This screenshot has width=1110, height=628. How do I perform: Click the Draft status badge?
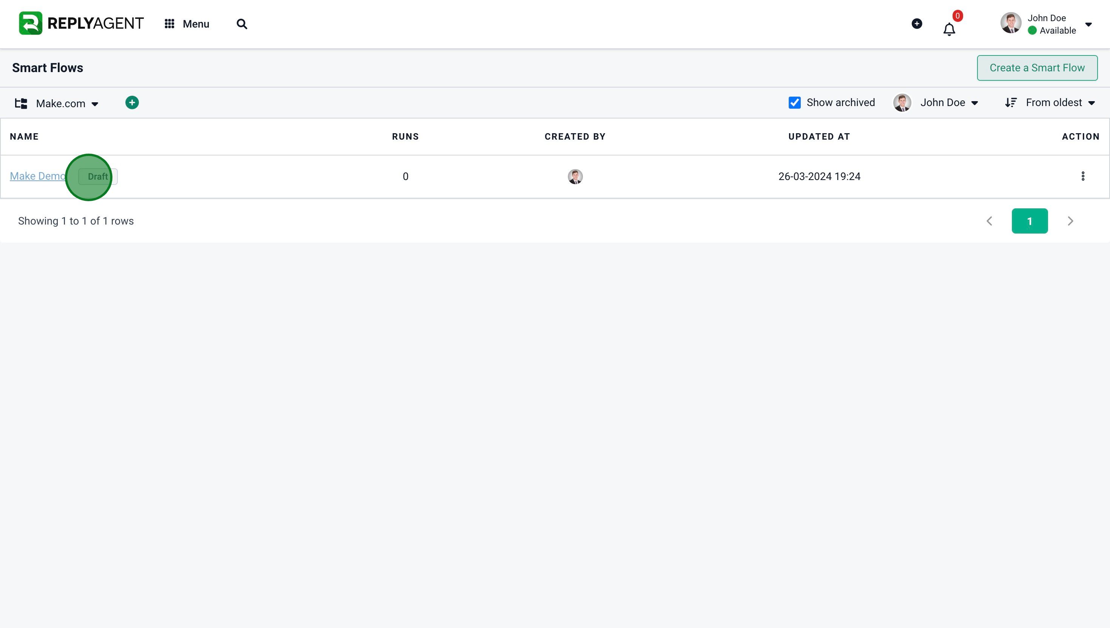[98, 177]
